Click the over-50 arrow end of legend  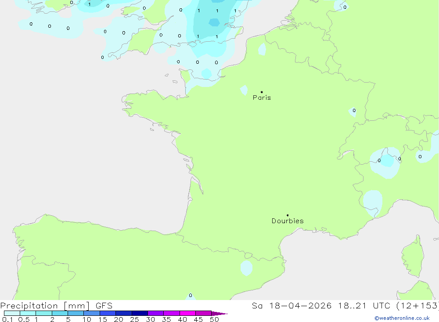click(x=219, y=313)
